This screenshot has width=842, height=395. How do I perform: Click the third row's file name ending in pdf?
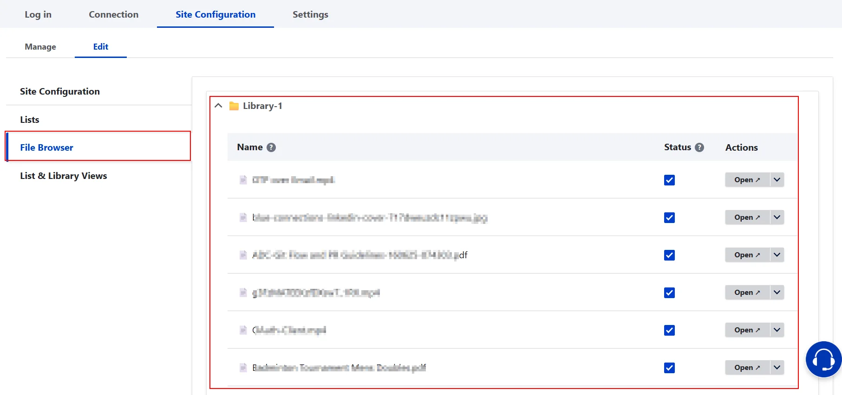pyautogui.click(x=360, y=255)
